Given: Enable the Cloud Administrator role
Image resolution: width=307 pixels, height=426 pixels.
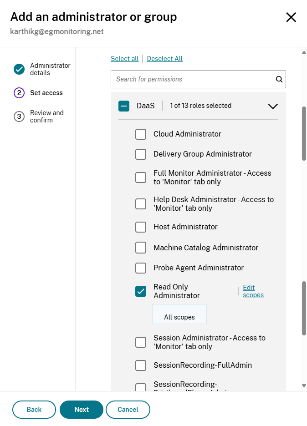Looking at the screenshot, I should click(141, 134).
